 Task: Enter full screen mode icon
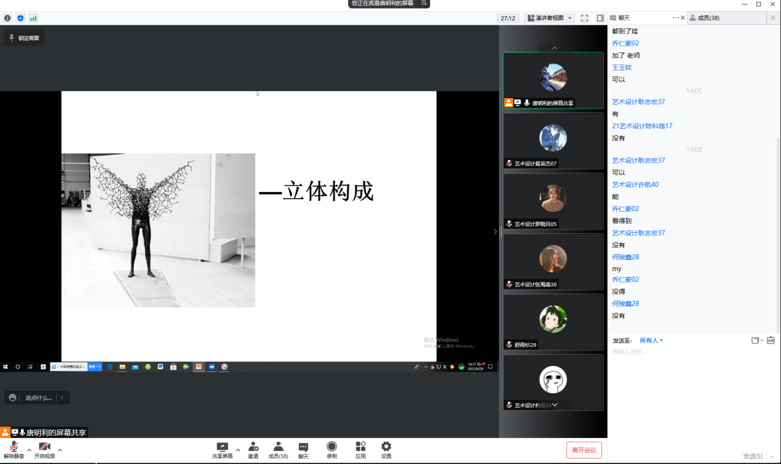tap(585, 19)
